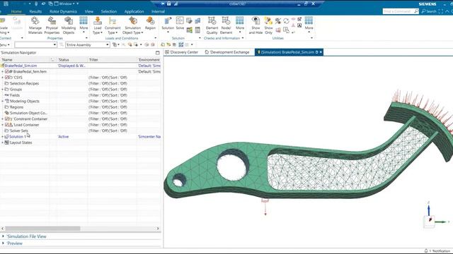
Task: Open Solution group options arrow
Action: tap(200, 38)
